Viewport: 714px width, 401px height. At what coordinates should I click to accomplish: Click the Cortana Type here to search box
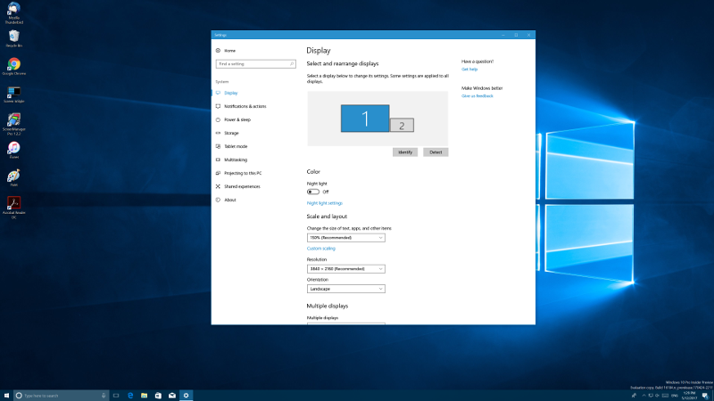click(62, 396)
